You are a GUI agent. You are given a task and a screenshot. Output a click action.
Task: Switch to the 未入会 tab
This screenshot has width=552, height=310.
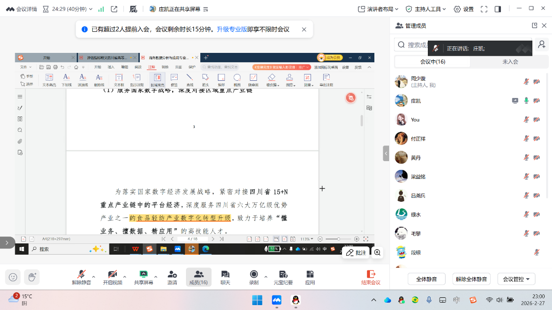[x=510, y=62]
